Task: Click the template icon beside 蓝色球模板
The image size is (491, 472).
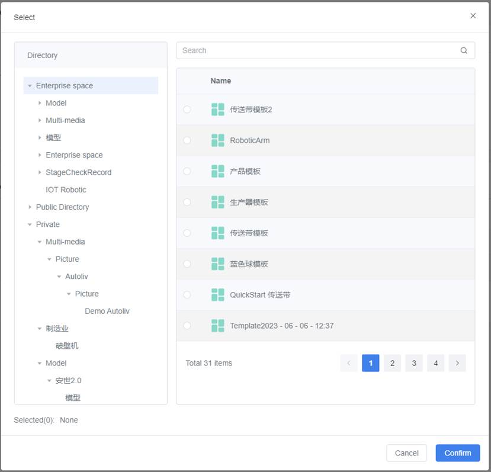Action: [x=217, y=264]
